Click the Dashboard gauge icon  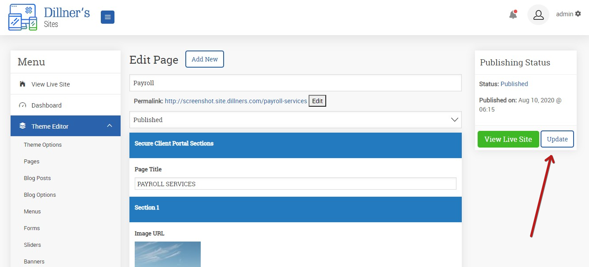tap(22, 105)
